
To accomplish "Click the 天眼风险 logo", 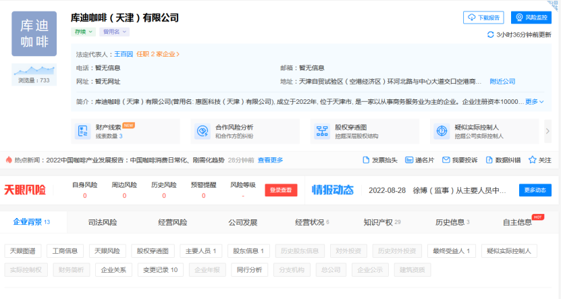I will pyautogui.click(x=25, y=190).
